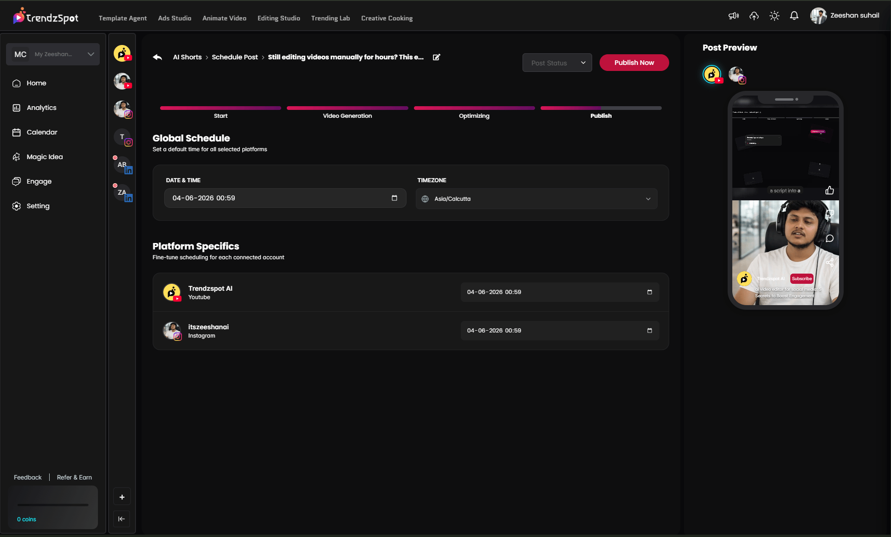
Task: Select the Instagram profile photo account in the account strip
Action: click(123, 109)
